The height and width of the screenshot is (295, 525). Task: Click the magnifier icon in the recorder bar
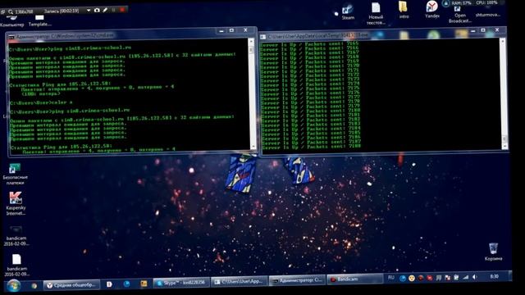[x=11, y=11]
